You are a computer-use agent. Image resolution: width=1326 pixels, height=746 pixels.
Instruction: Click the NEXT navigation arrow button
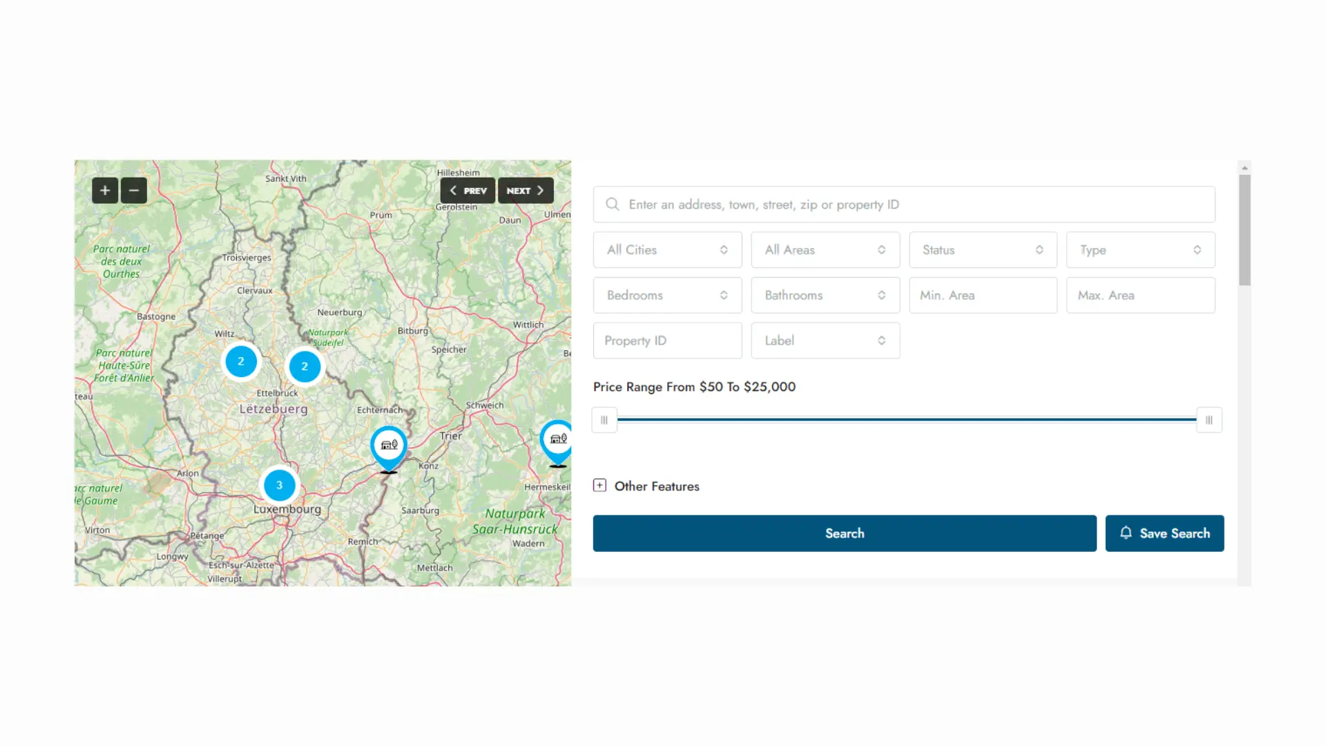tap(523, 191)
